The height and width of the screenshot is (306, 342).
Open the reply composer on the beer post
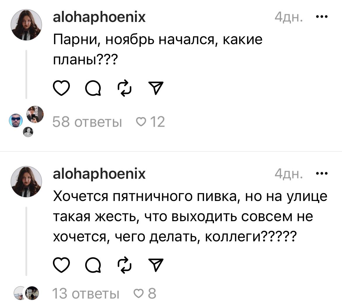click(93, 265)
